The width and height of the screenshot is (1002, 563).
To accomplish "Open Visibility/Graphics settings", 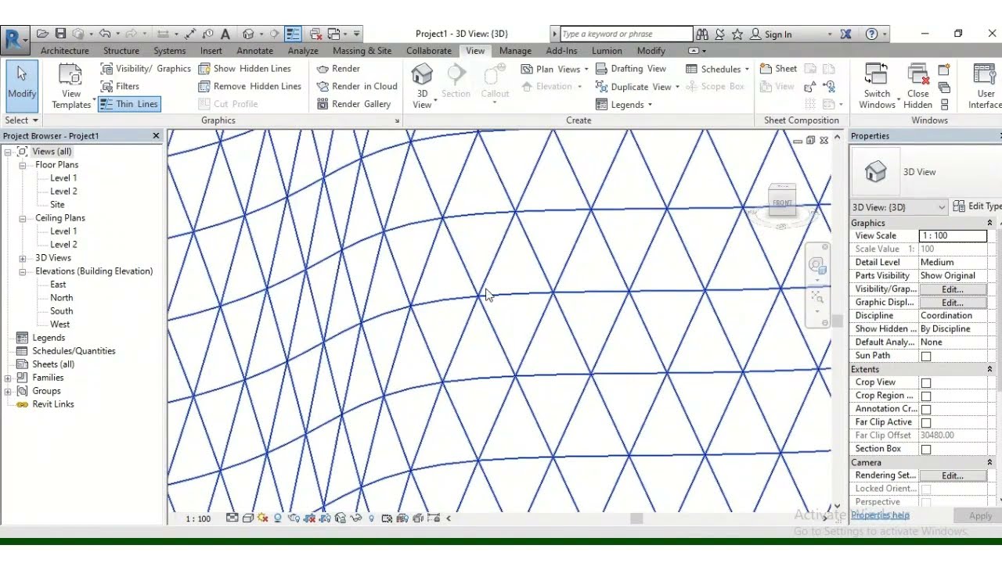I will [146, 69].
